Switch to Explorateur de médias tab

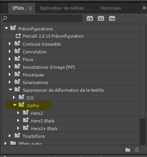[62, 8]
